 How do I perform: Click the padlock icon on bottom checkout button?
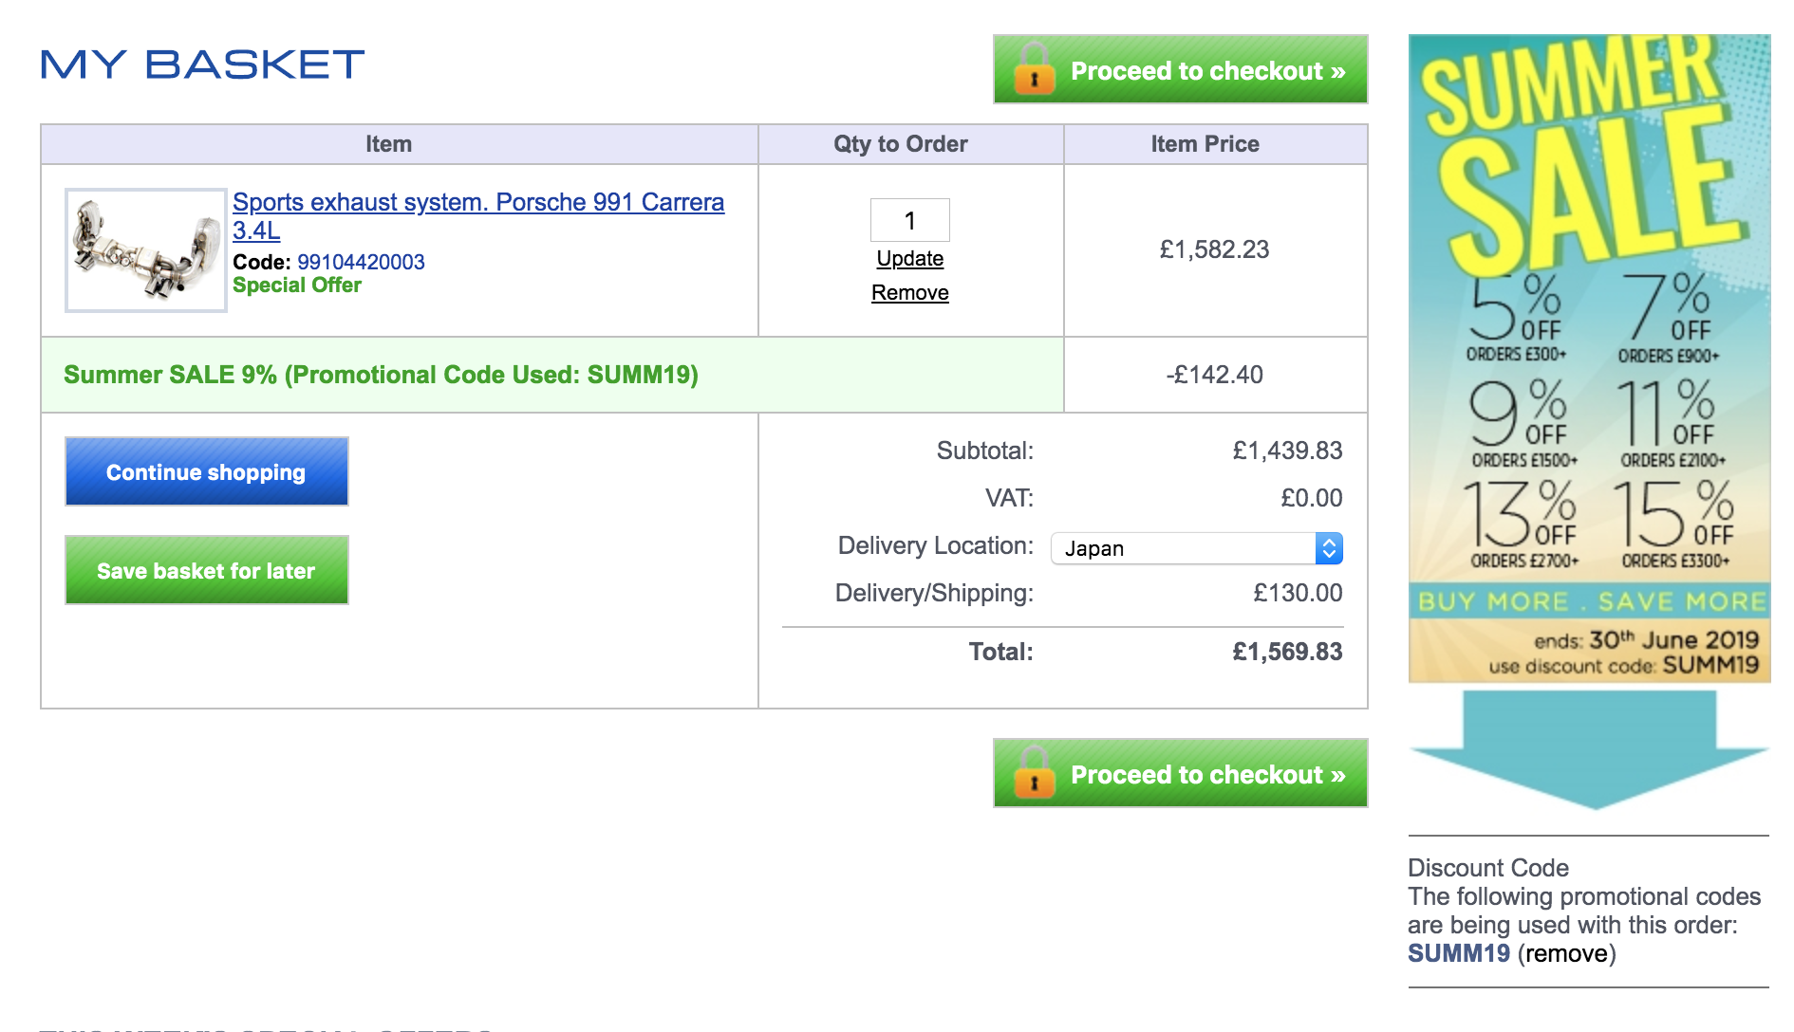pyautogui.click(x=1034, y=772)
